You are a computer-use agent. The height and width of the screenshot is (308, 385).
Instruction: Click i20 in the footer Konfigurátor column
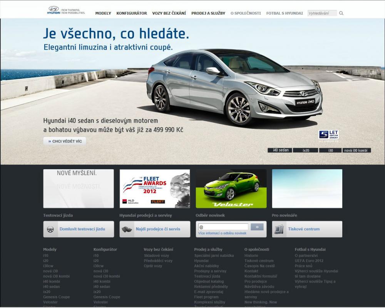pyautogui.click(x=96, y=261)
